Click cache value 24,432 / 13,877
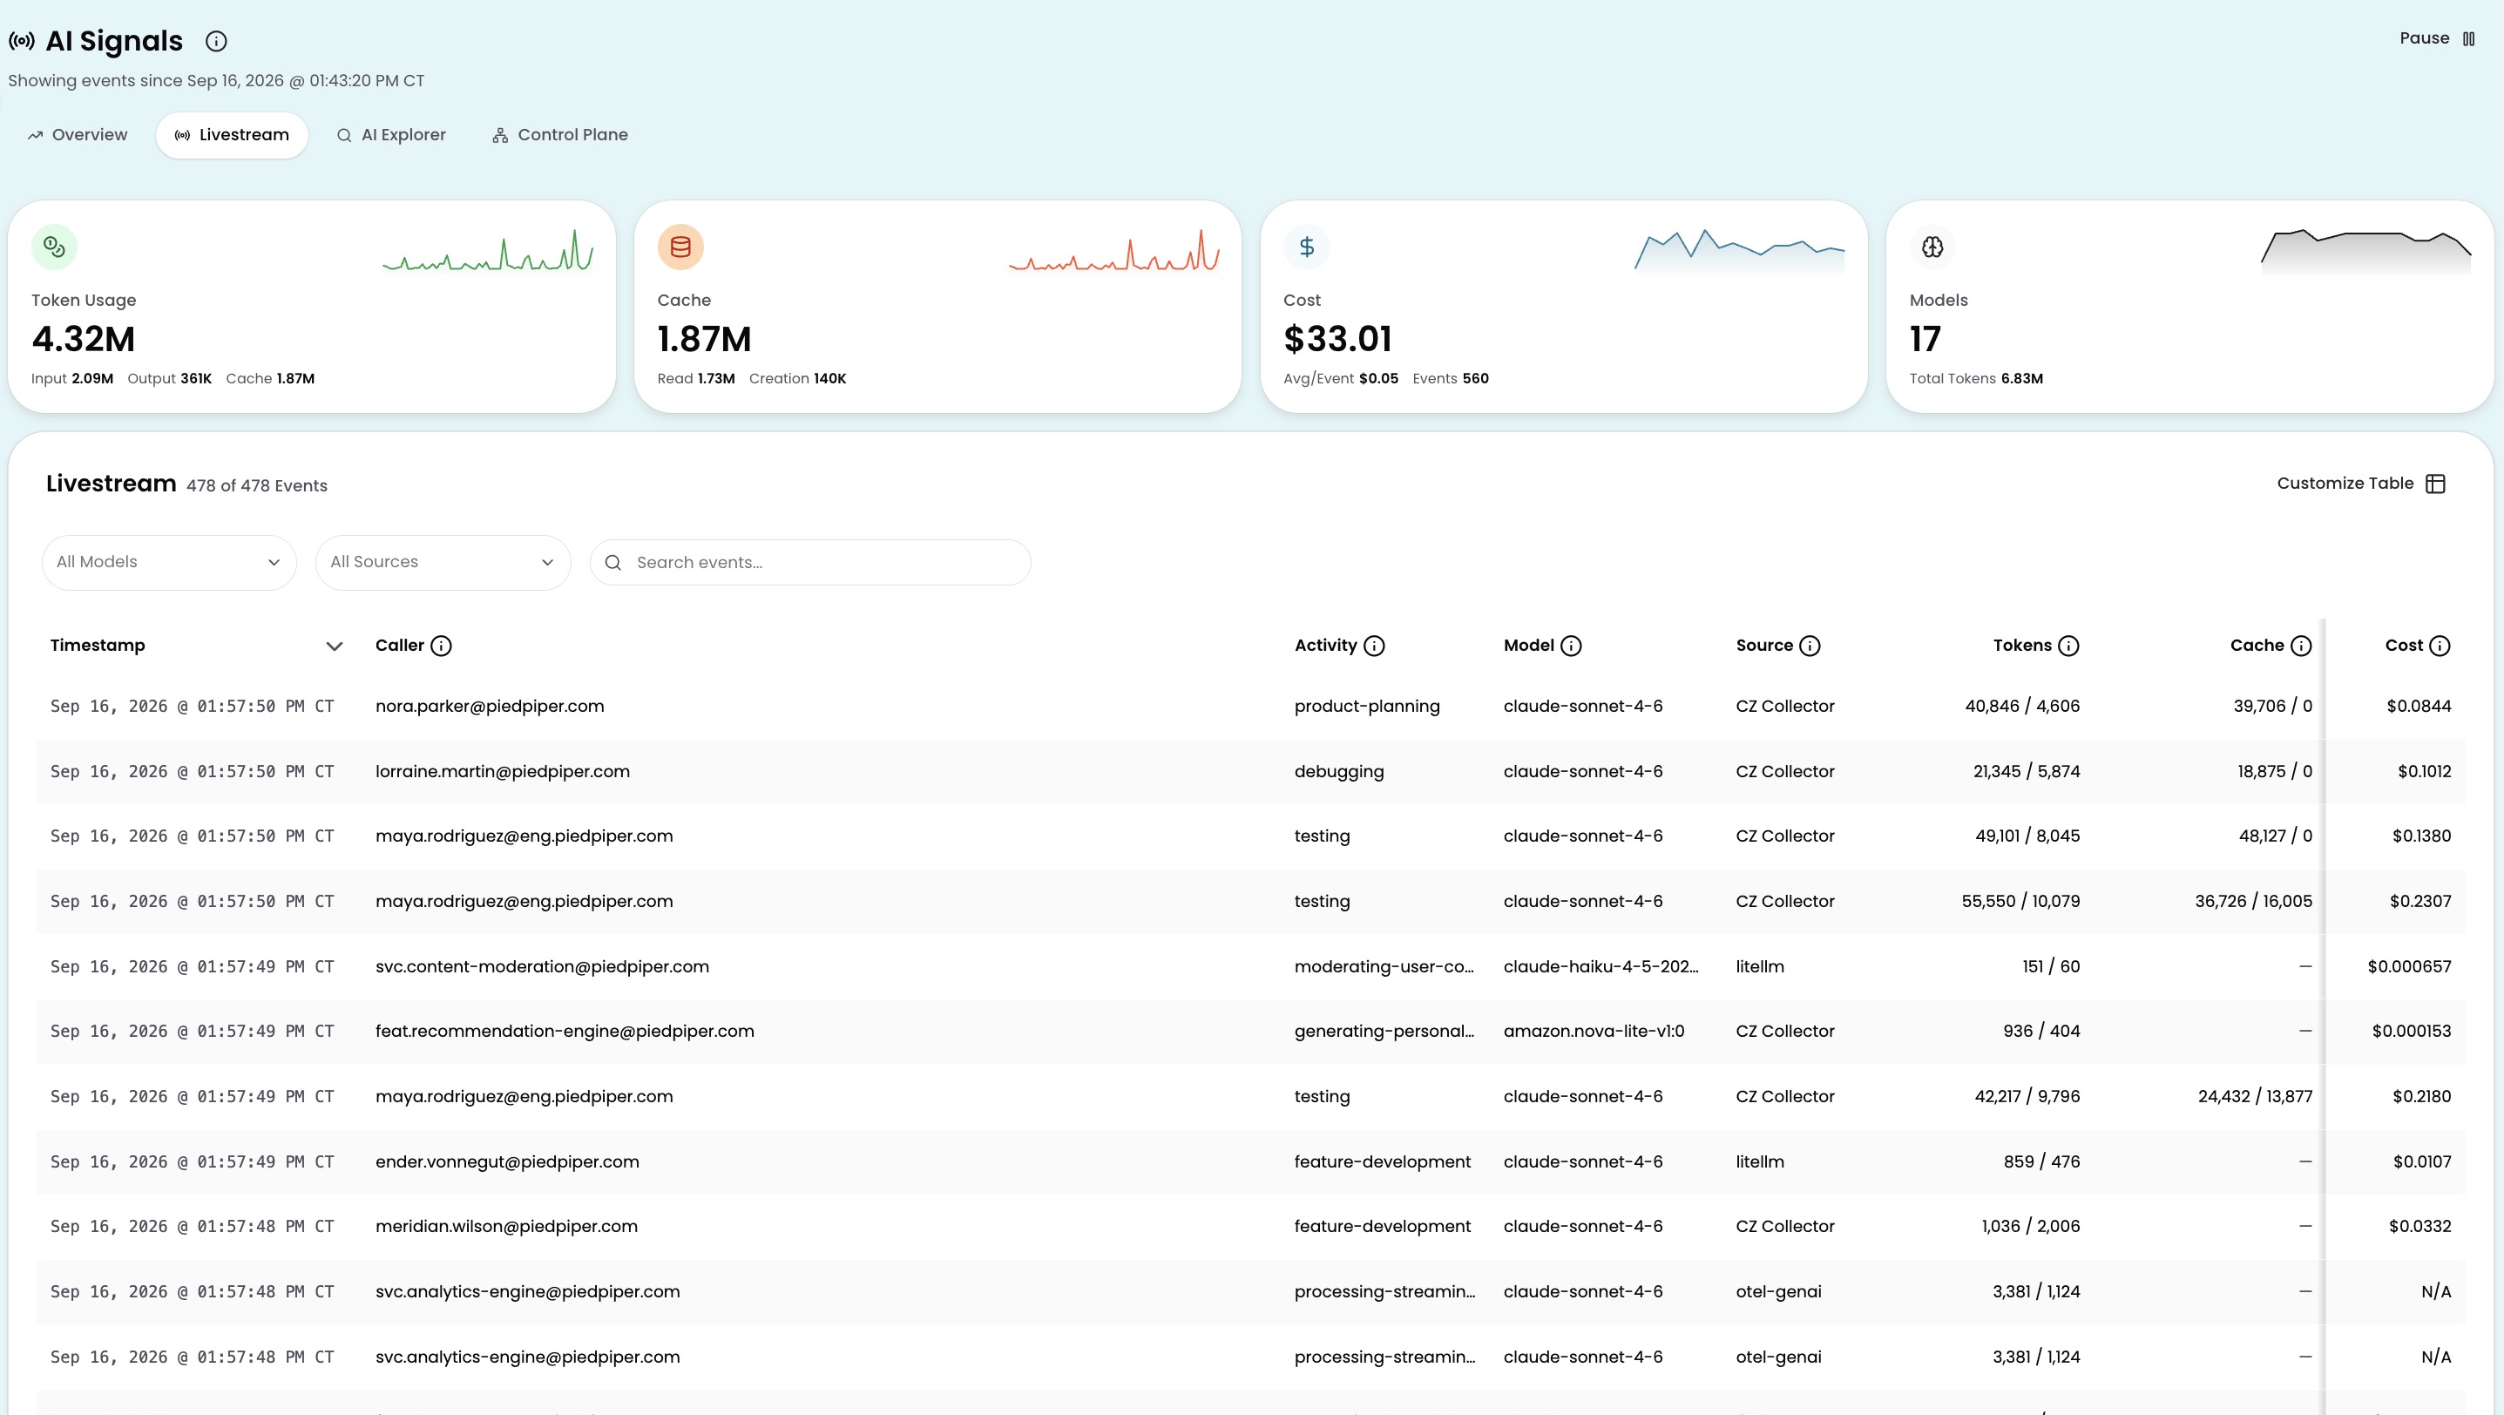Screen dimensions: 2504x1415 coord(2255,1096)
